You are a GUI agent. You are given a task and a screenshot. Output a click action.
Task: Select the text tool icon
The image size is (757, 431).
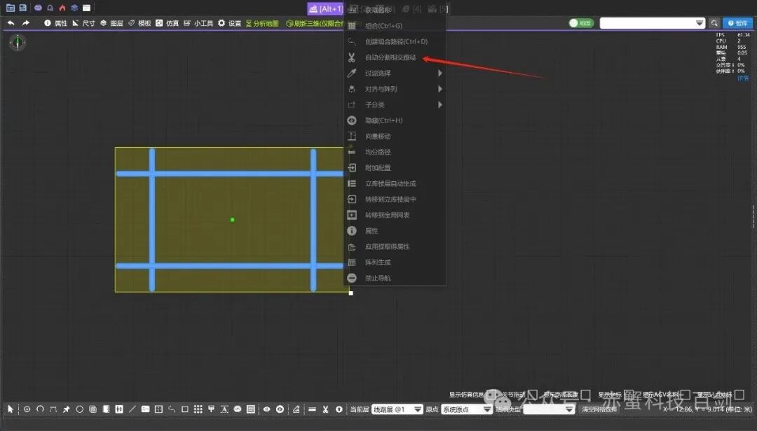[x=224, y=409]
